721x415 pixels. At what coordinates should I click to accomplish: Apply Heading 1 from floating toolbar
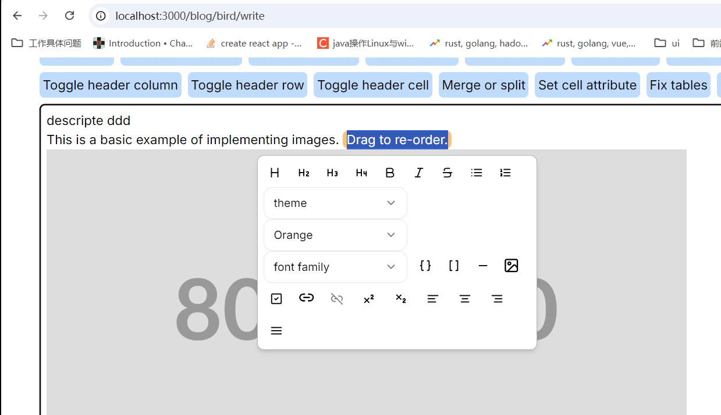275,173
